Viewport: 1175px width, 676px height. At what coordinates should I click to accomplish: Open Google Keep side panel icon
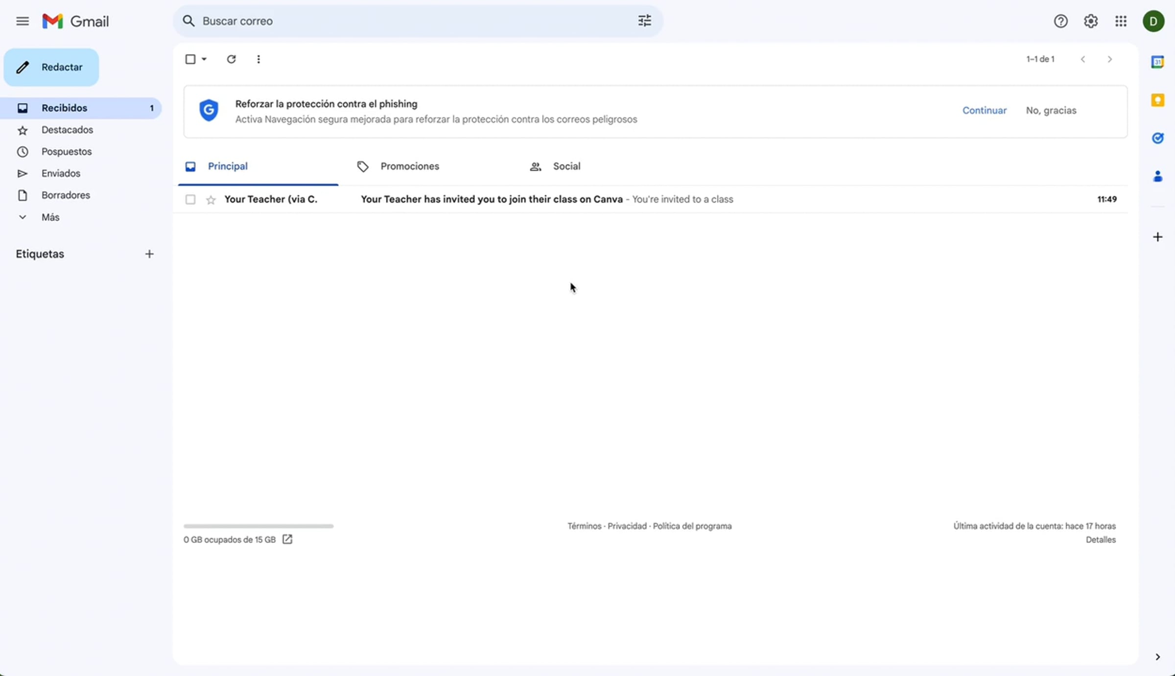pos(1157,100)
